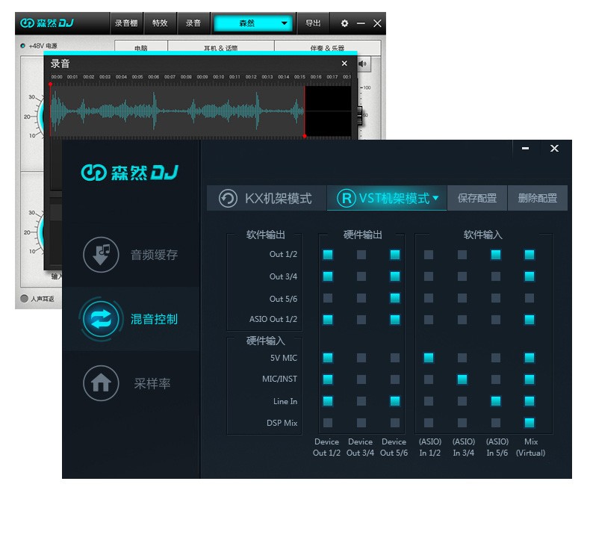Image resolution: width=590 pixels, height=558 pixels.
Task: Click the KX机架模式 refresh circle icon
Action: point(228,198)
